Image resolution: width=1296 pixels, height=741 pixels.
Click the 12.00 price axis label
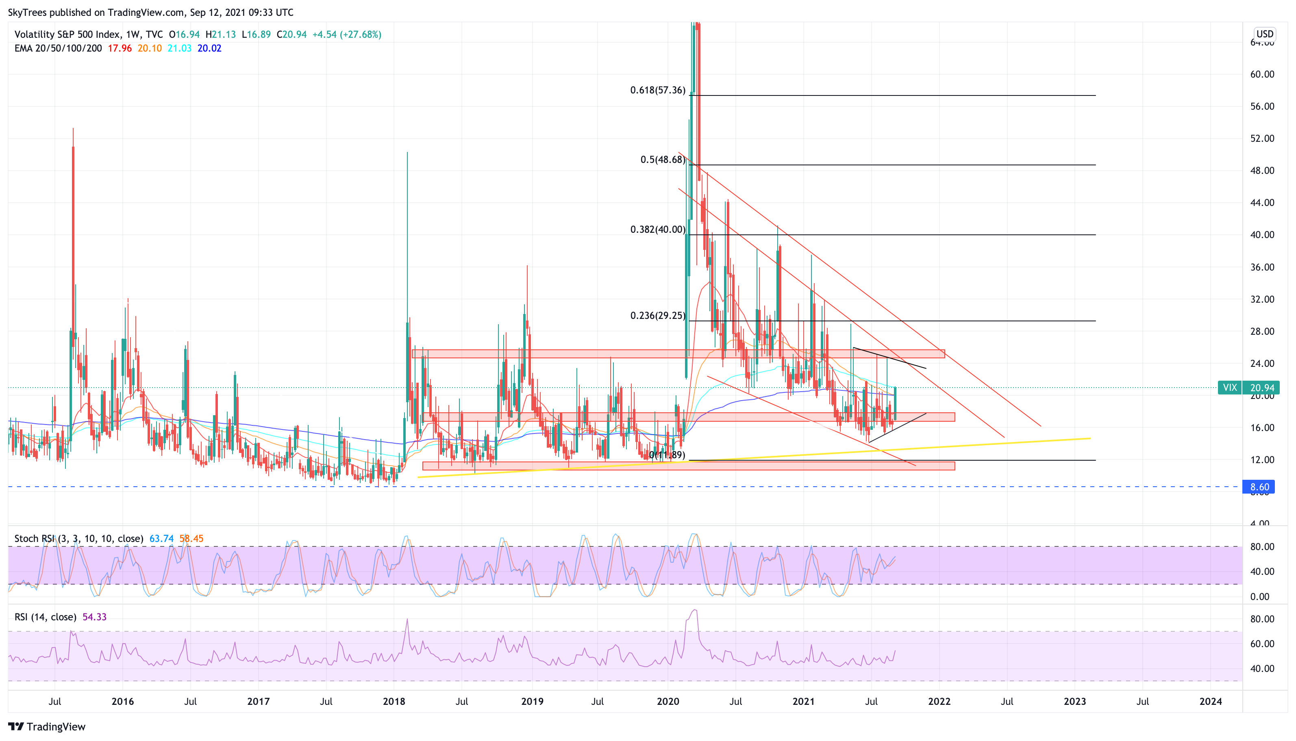1262,459
